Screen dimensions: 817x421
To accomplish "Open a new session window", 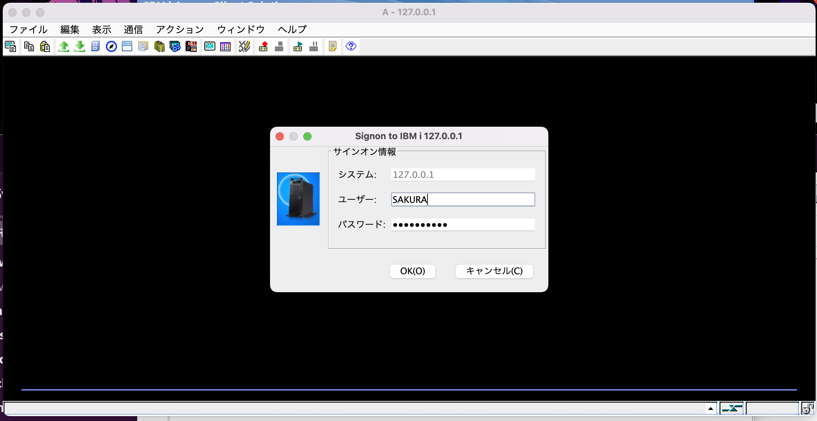I will pos(127,46).
